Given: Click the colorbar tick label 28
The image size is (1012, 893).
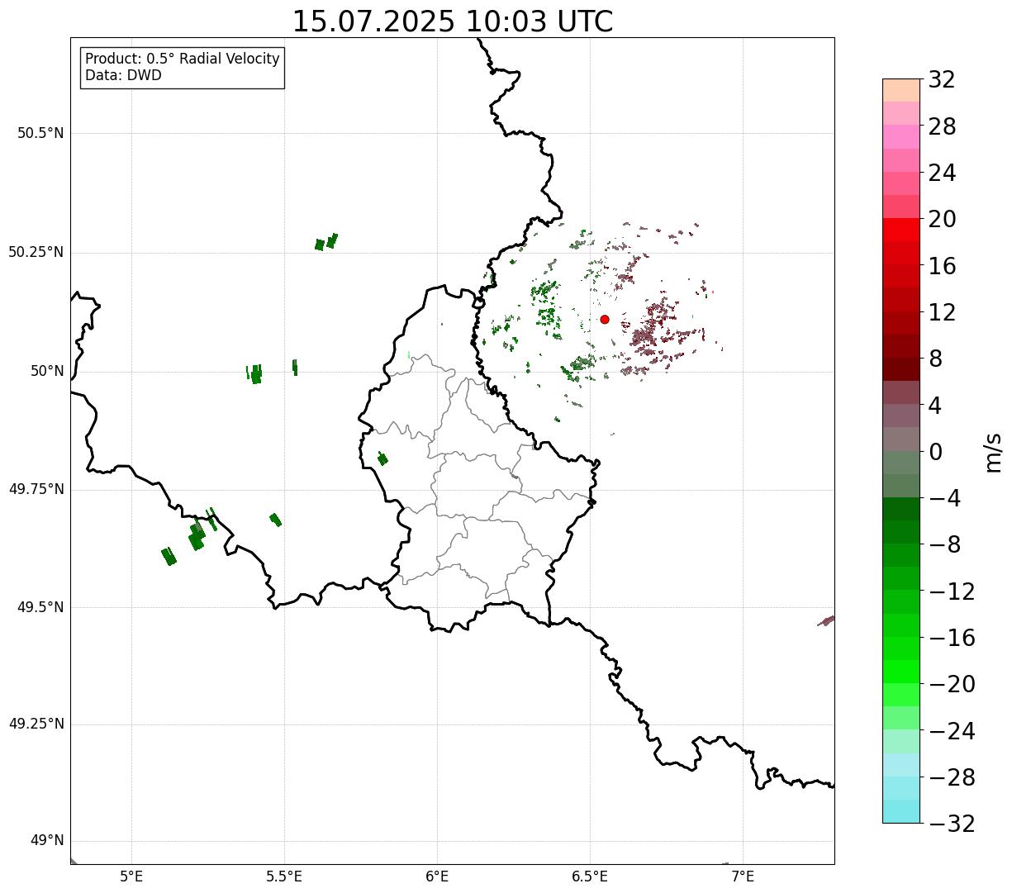Looking at the screenshot, I should (x=942, y=127).
